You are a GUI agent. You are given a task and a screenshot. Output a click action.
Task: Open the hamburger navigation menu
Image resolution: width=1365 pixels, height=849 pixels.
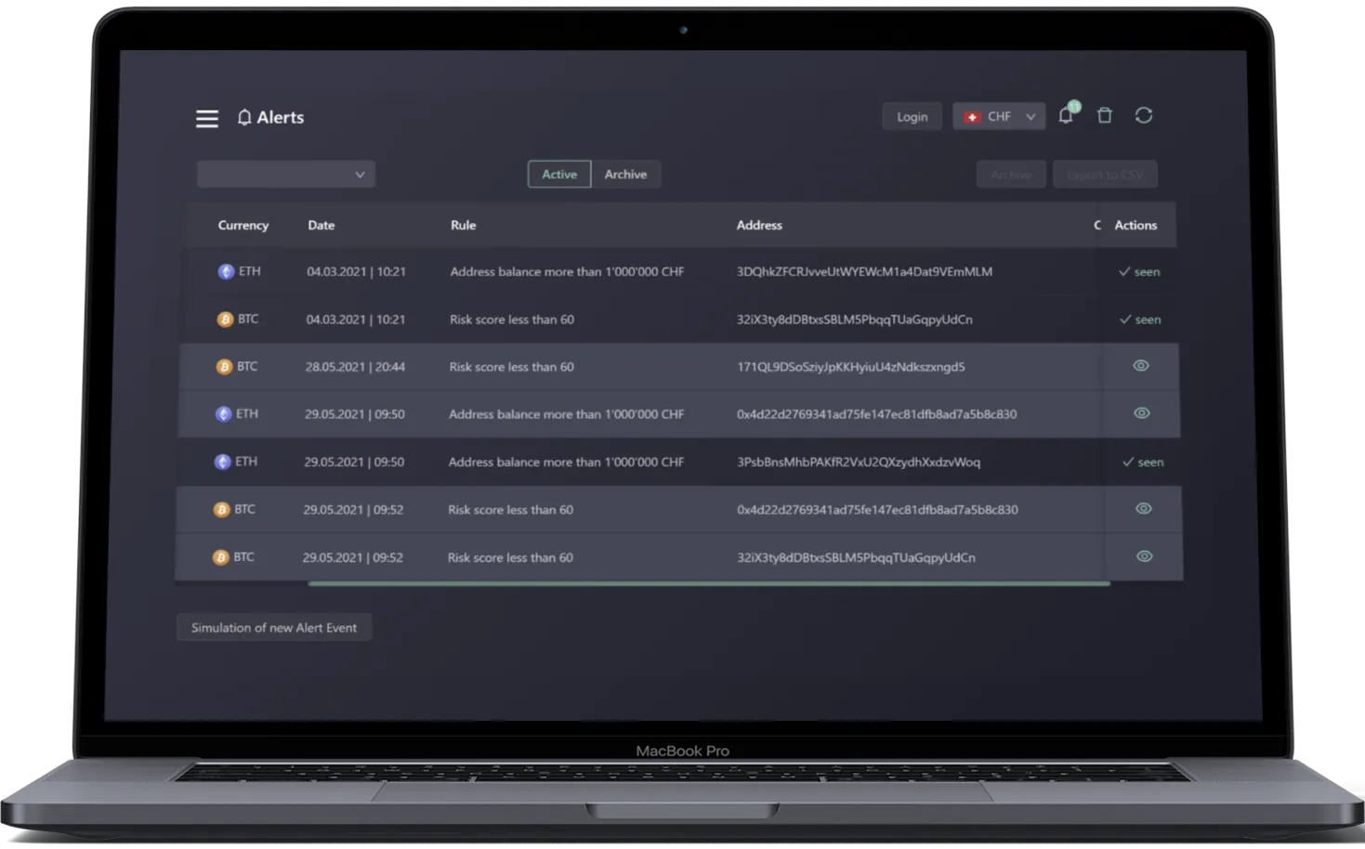(207, 118)
